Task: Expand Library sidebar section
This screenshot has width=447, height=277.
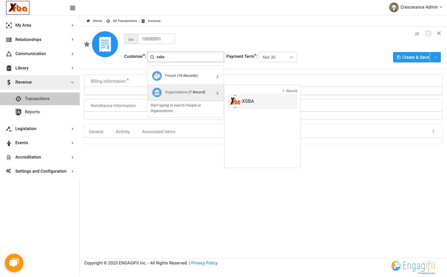Action: pos(40,68)
